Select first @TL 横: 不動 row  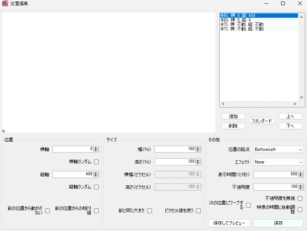point(259,24)
